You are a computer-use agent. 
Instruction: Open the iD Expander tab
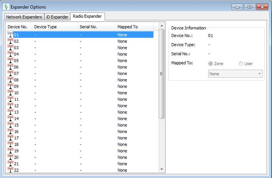point(57,17)
